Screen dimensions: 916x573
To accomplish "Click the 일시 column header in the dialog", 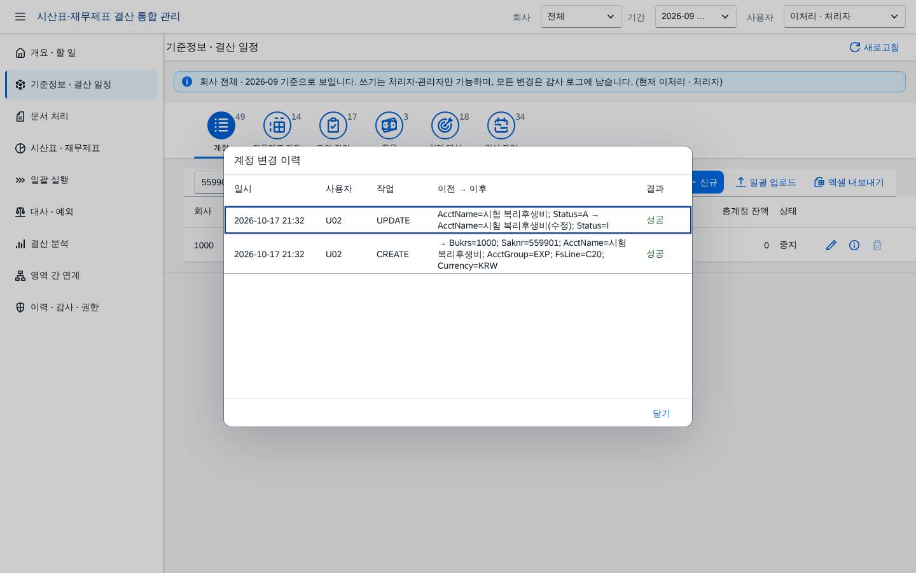I will tap(243, 189).
